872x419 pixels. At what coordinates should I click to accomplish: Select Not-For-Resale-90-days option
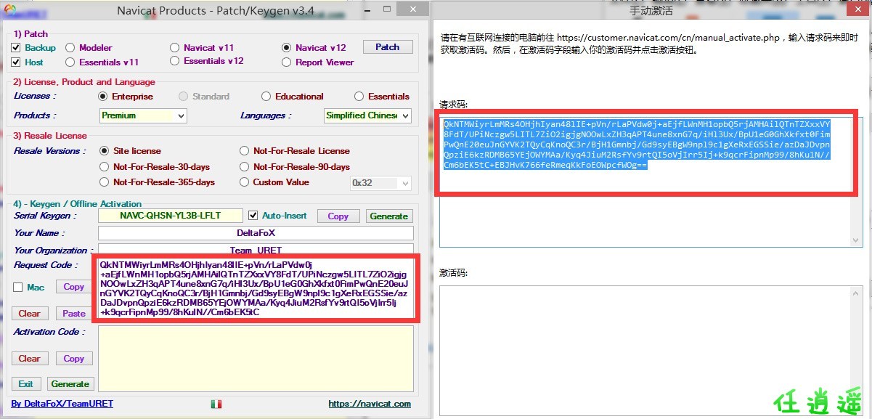(x=245, y=167)
